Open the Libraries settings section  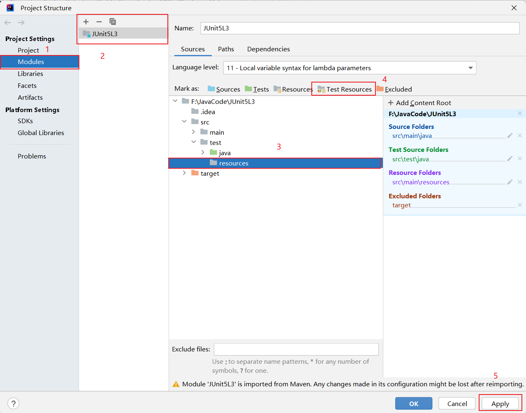click(30, 73)
